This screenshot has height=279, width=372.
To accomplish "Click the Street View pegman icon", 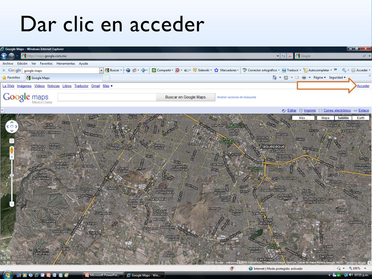I will click(12, 150).
